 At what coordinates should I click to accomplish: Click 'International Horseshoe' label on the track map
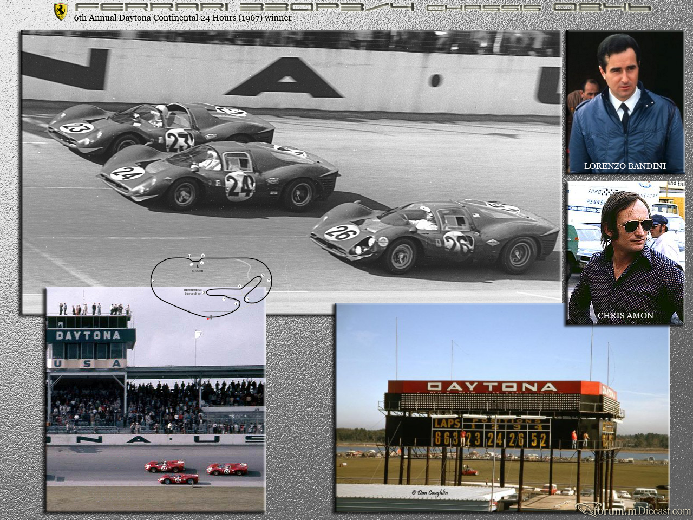pyautogui.click(x=193, y=291)
